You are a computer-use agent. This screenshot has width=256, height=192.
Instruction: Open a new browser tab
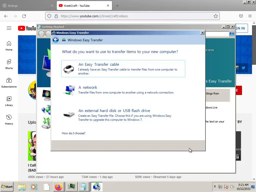coord(117,6)
